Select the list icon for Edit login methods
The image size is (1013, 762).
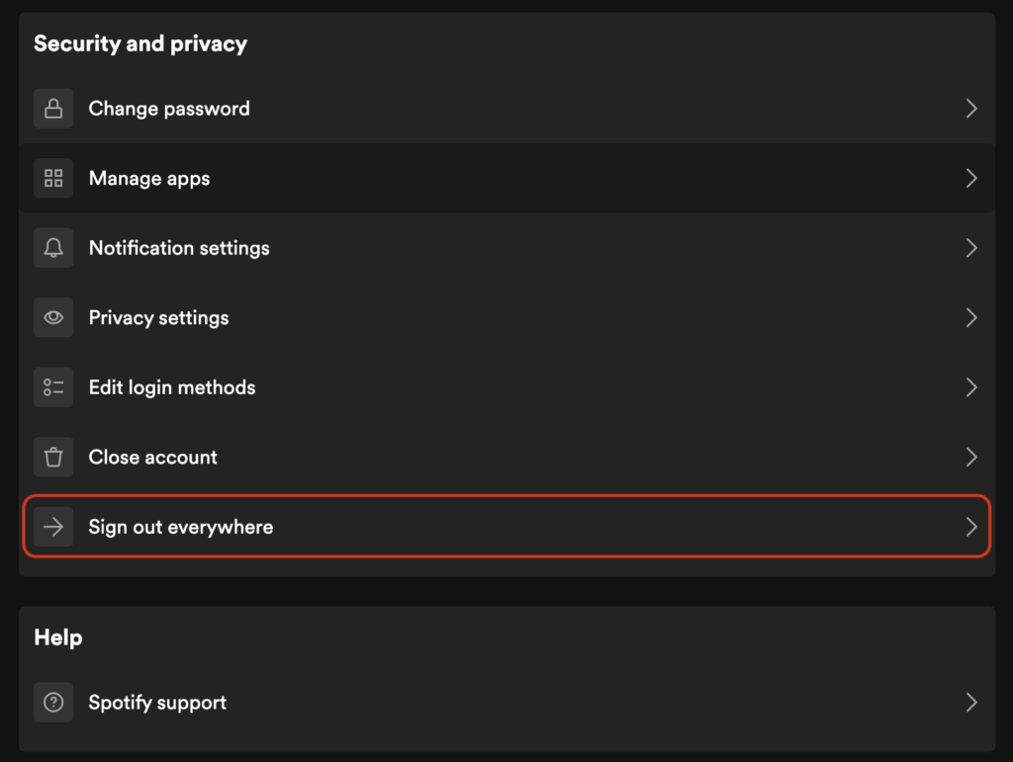[x=53, y=387]
